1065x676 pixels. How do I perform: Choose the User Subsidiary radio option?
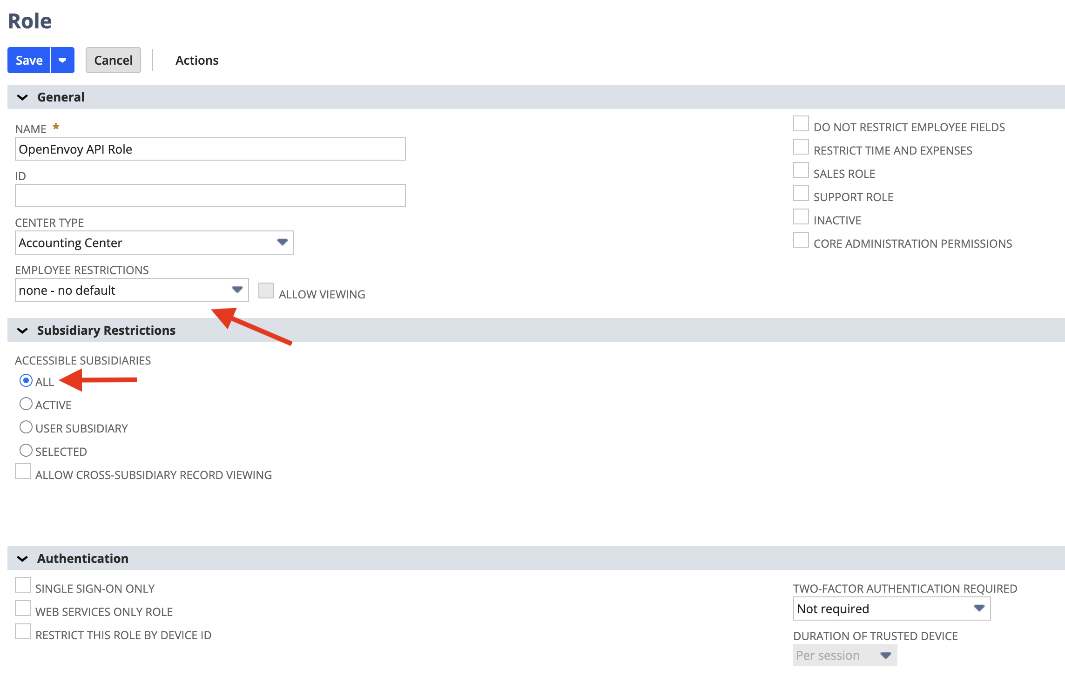click(26, 427)
